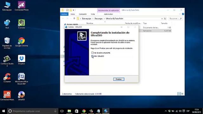The image size is (203, 114).
Task: Select the Herramientas de aplicación tab
Action: [108, 10]
